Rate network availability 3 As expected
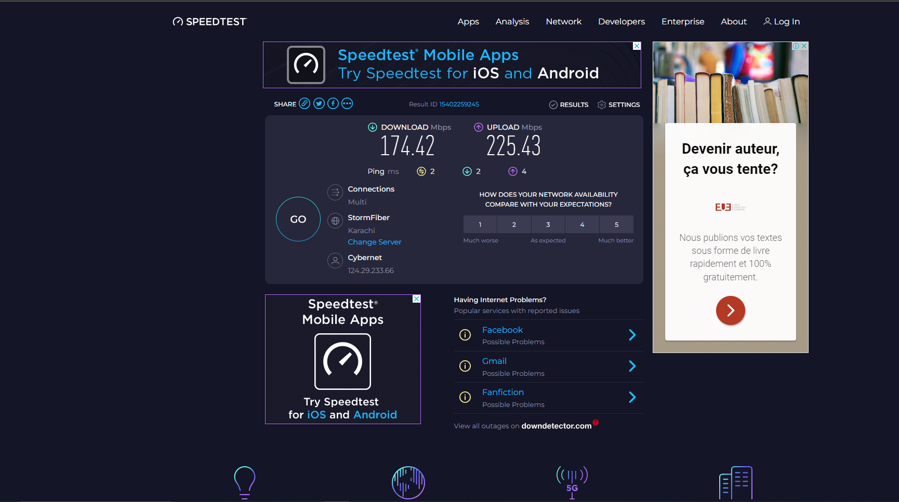This screenshot has height=502, width=899. point(548,224)
